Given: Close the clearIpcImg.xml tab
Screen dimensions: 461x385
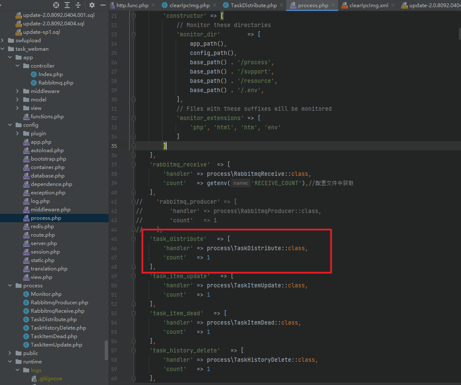Looking at the screenshot, I should point(393,5).
